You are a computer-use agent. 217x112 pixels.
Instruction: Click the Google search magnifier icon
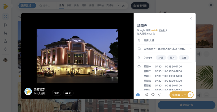click(x=139, y=58)
